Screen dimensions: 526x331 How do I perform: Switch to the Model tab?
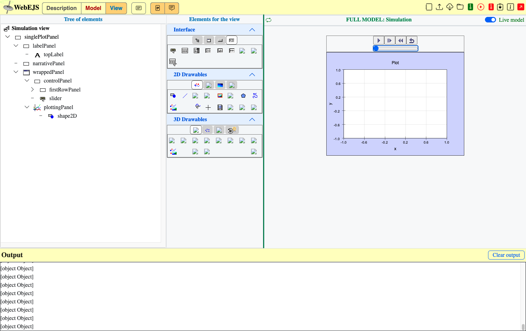(x=93, y=8)
